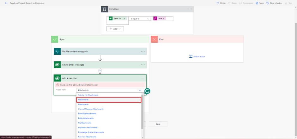Click the fx 'true' expression token
297x139 pixels.
pyautogui.click(x=160, y=19)
